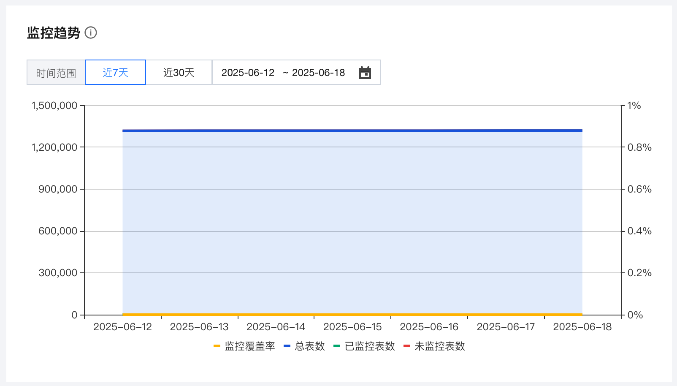Toggle 监控覆盖率 legend series

coord(249,346)
